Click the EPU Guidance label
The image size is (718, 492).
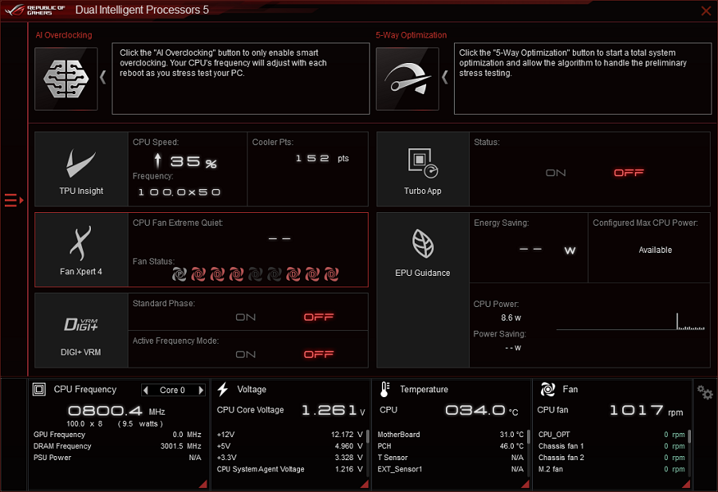[x=423, y=274]
